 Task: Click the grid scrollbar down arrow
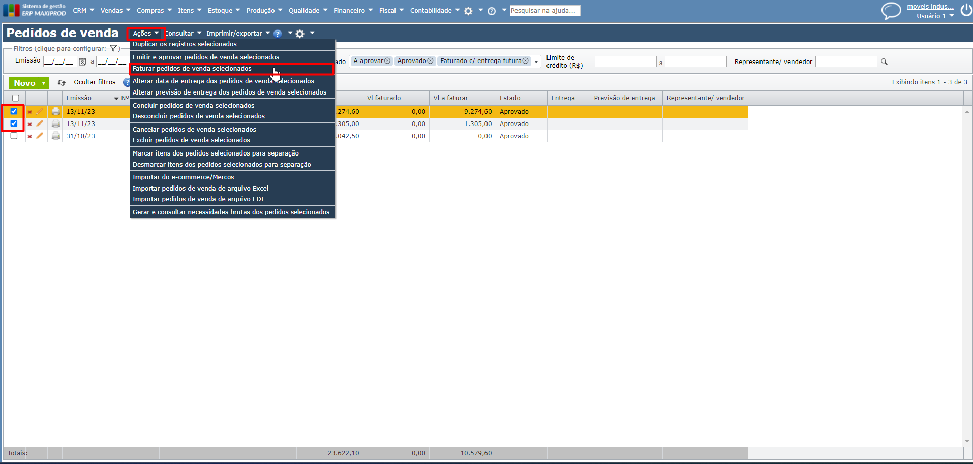click(x=967, y=441)
